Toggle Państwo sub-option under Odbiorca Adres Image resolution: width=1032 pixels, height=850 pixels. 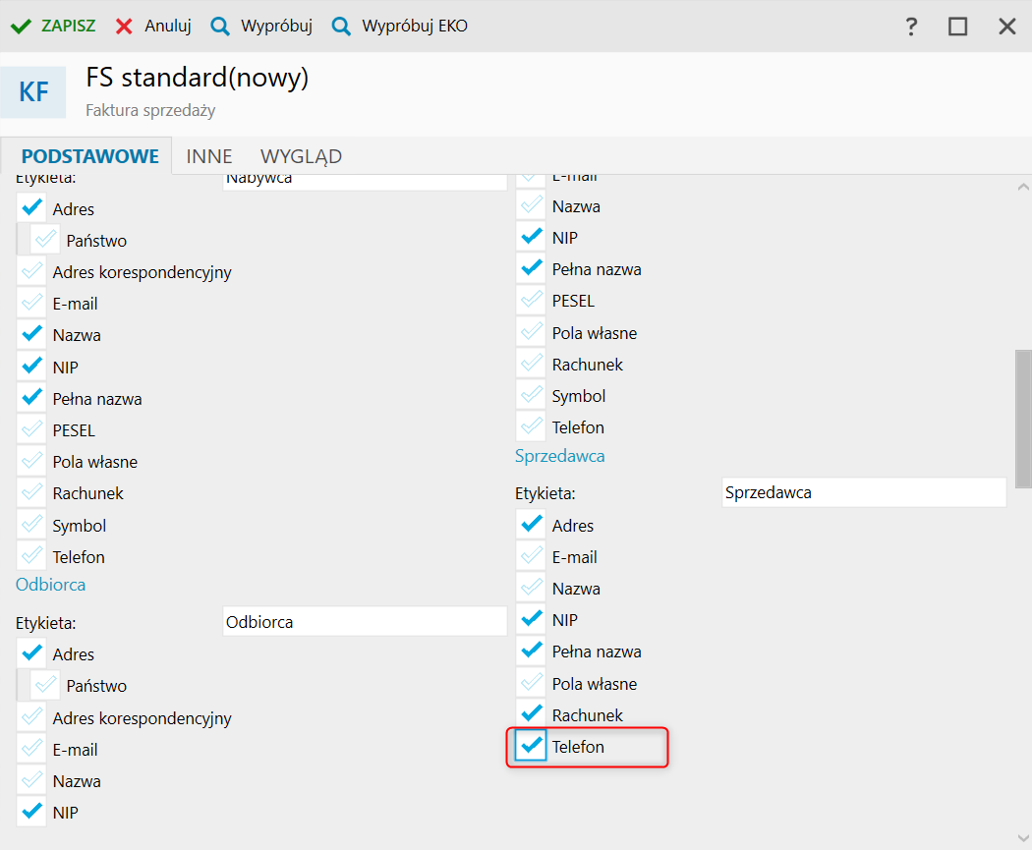pos(45,686)
